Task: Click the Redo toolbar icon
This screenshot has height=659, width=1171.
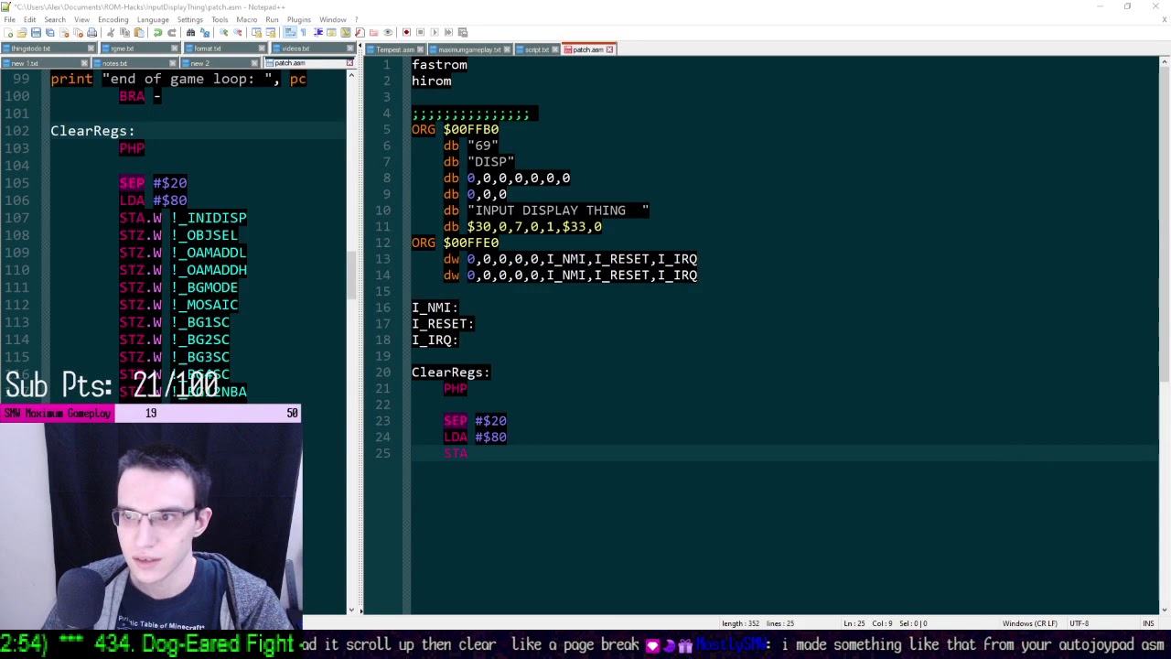Action: click(x=172, y=32)
